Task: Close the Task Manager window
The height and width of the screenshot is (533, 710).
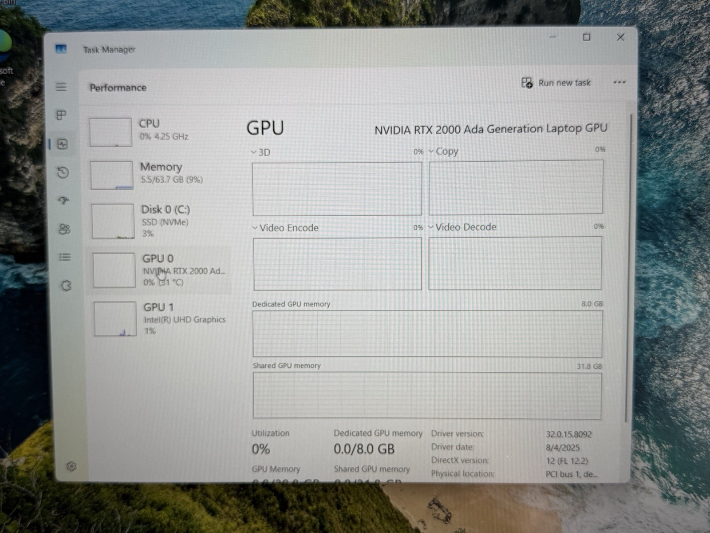Action: [x=620, y=37]
